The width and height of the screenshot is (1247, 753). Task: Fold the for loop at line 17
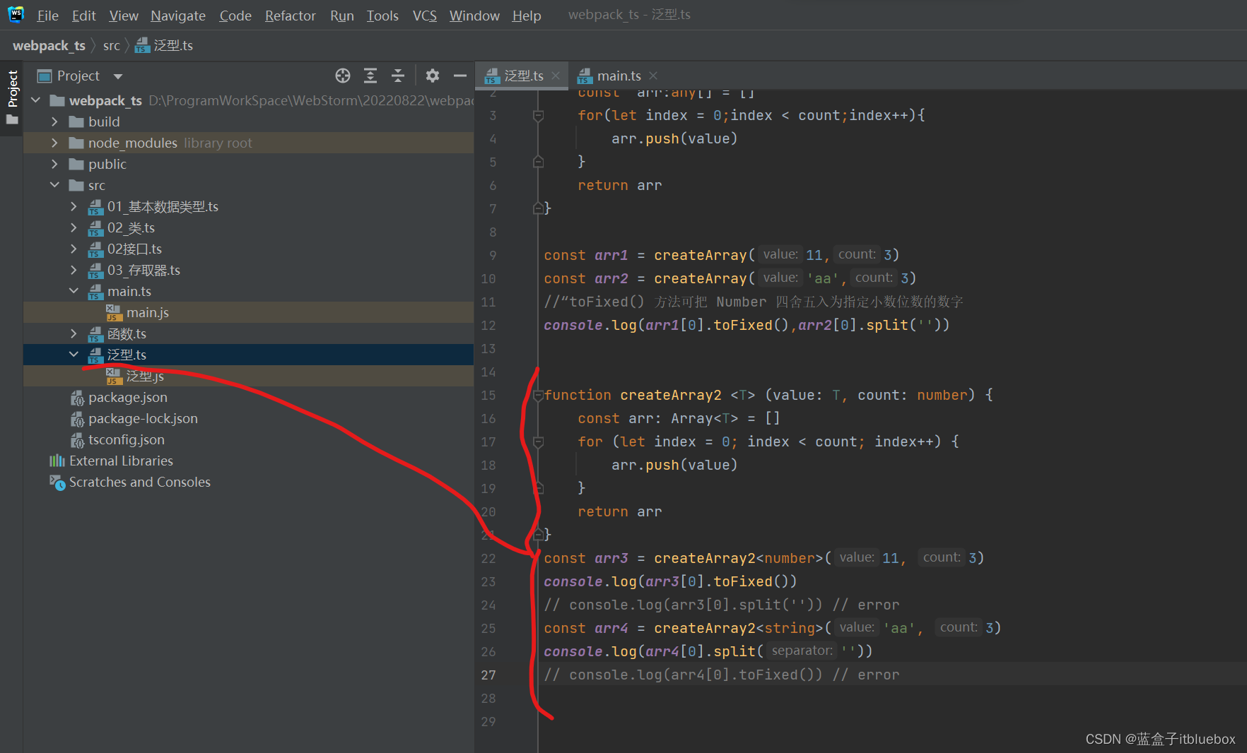coord(538,441)
